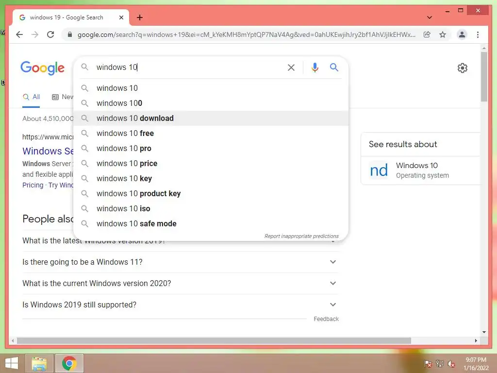Close the windows 19 Google Search tab
This screenshot has height=373, width=497.
121,17
